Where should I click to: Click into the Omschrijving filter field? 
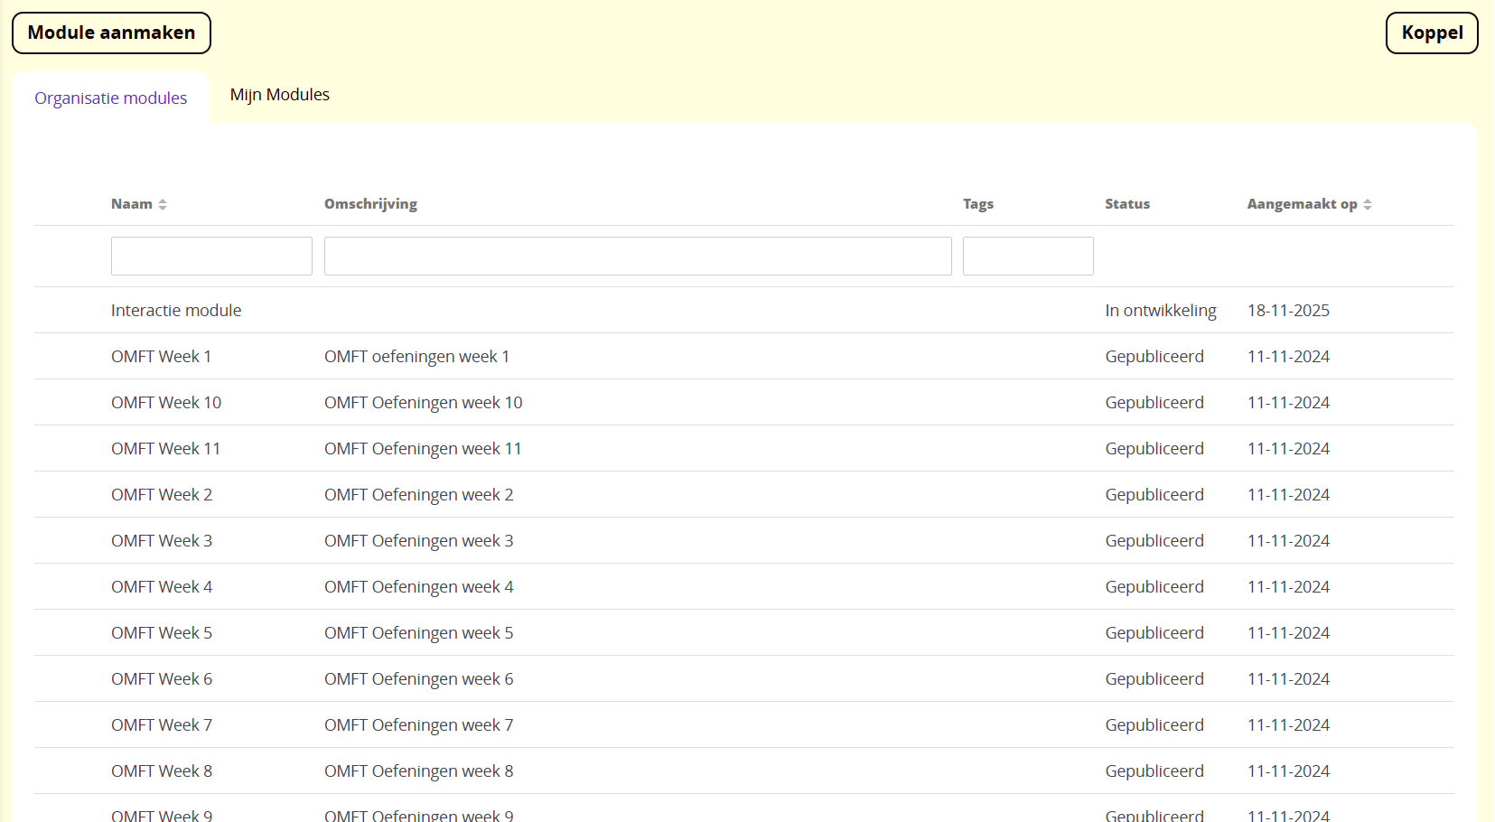tap(637, 257)
